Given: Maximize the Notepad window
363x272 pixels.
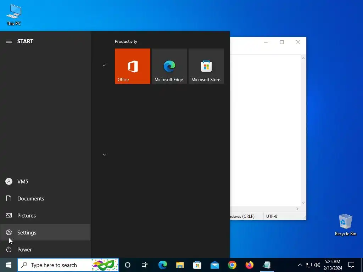Looking at the screenshot, I should coord(282,42).
